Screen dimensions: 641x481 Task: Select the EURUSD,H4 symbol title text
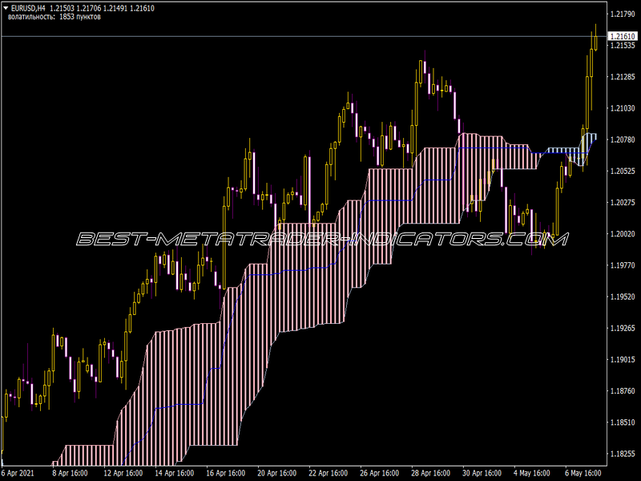pos(28,8)
